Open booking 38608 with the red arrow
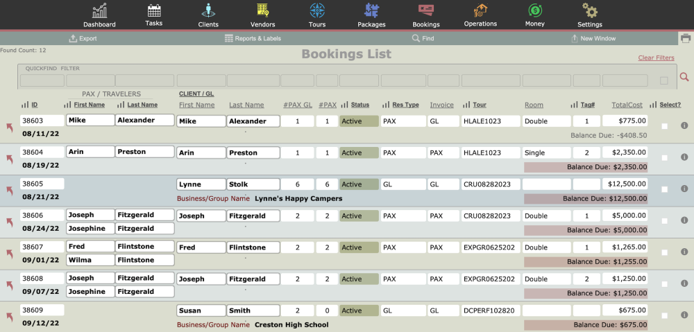This screenshot has height=332, width=694. 9,286
